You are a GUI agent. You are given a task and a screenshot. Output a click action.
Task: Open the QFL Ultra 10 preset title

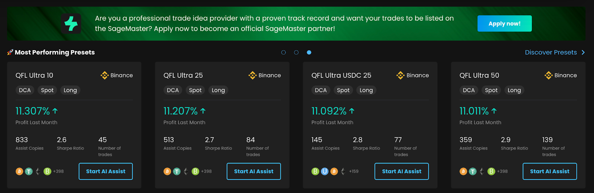pos(34,75)
